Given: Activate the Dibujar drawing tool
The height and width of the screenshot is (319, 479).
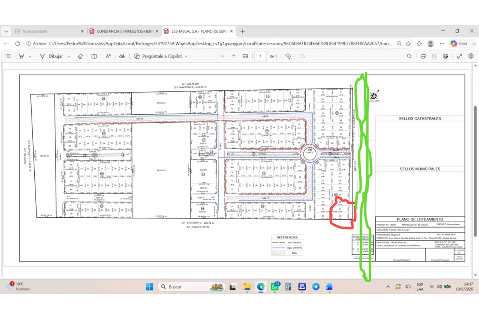Looking at the screenshot, I should [x=52, y=56].
